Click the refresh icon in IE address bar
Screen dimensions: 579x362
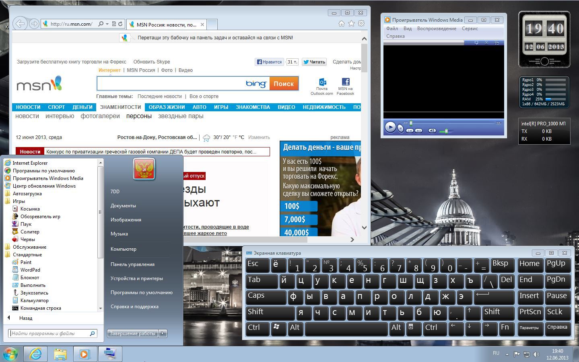tap(120, 24)
